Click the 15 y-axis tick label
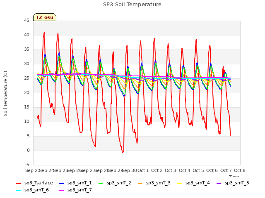 (x=26, y=107)
